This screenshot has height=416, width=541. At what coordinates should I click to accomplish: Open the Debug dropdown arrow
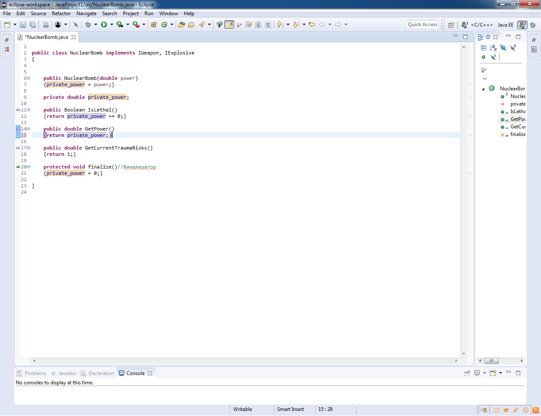tap(96, 24)
